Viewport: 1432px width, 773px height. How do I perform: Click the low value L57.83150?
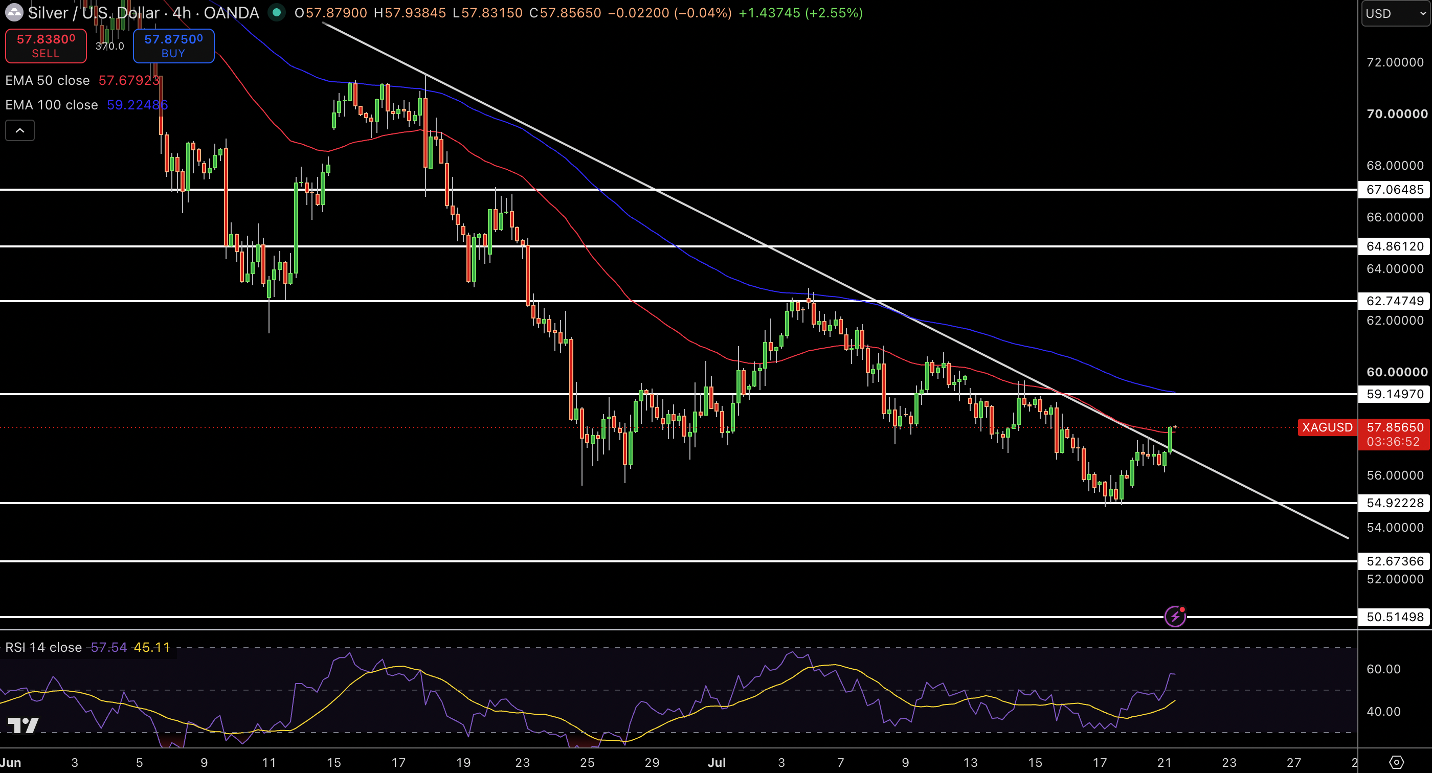(x=487, y=13)
